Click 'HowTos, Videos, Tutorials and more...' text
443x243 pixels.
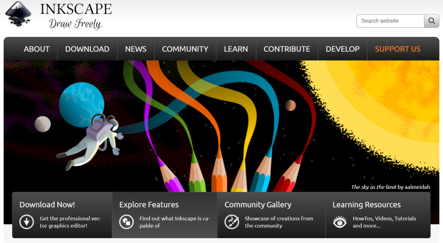tap(384, 222)
